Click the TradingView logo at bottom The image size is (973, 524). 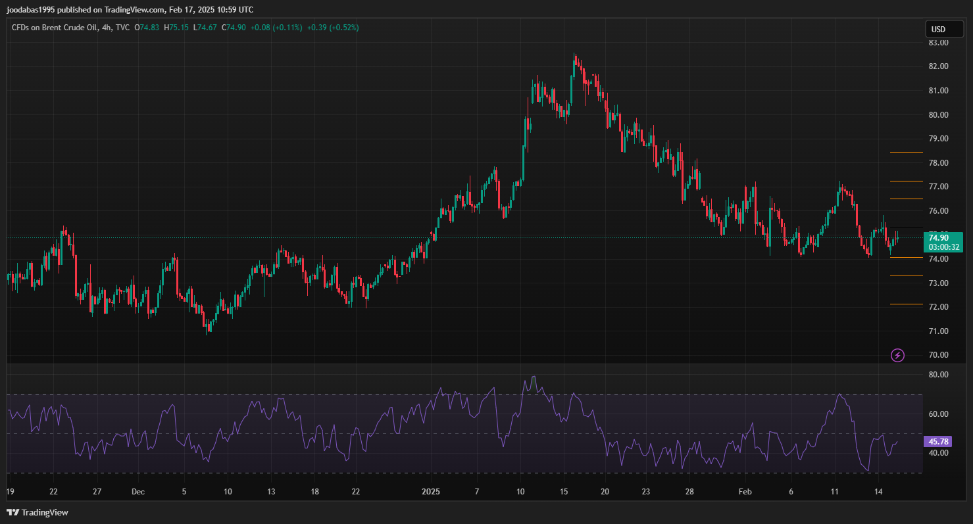pyautogui.click(x=37, y=512)
